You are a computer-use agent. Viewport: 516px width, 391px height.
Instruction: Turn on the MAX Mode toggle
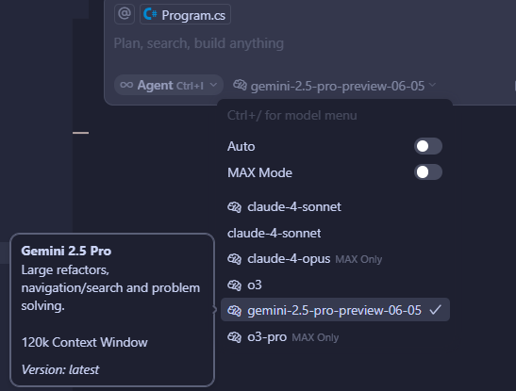(x=428, y=172)
